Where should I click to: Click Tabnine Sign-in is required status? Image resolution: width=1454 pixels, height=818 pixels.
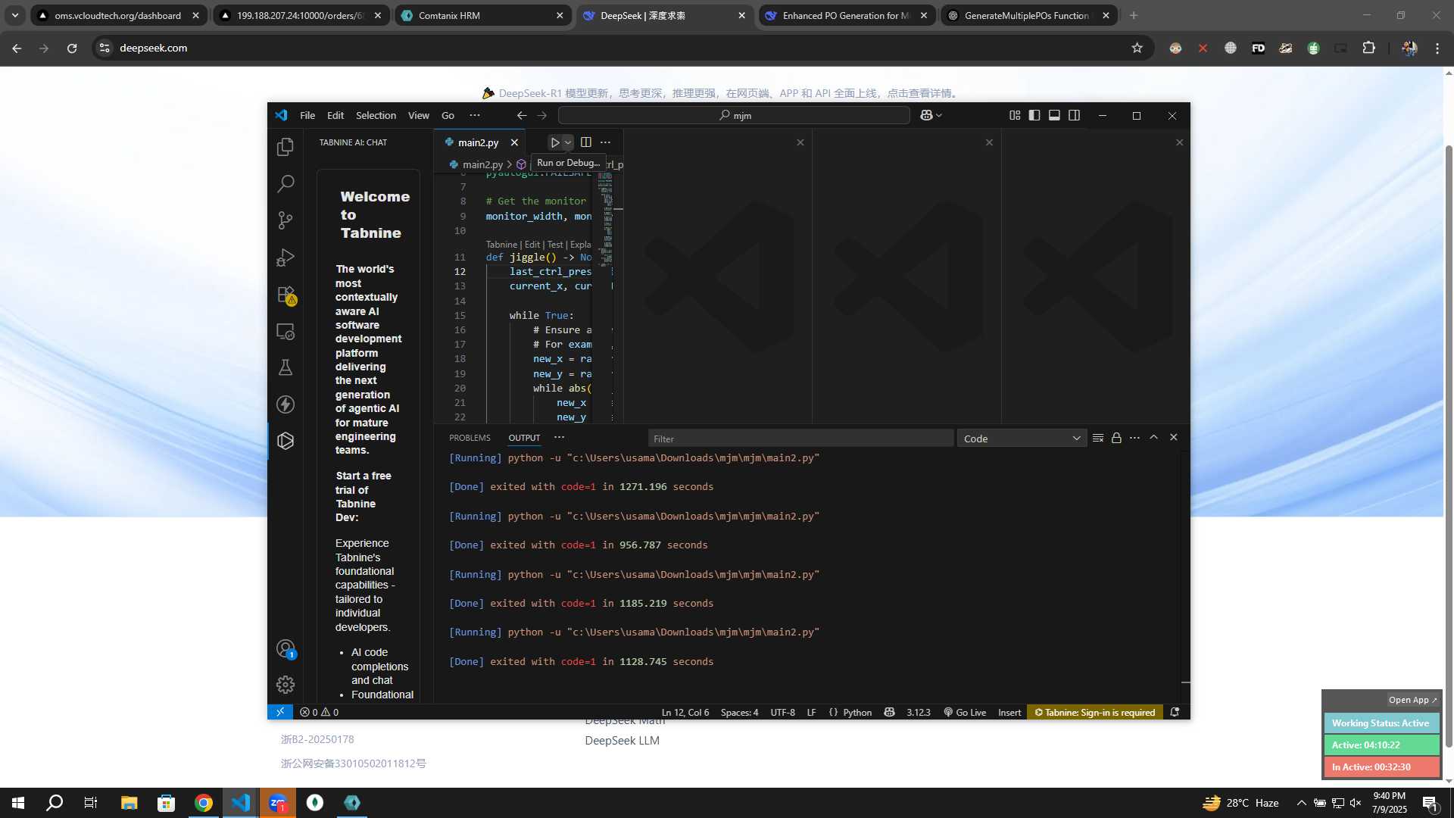point(1094,712)
